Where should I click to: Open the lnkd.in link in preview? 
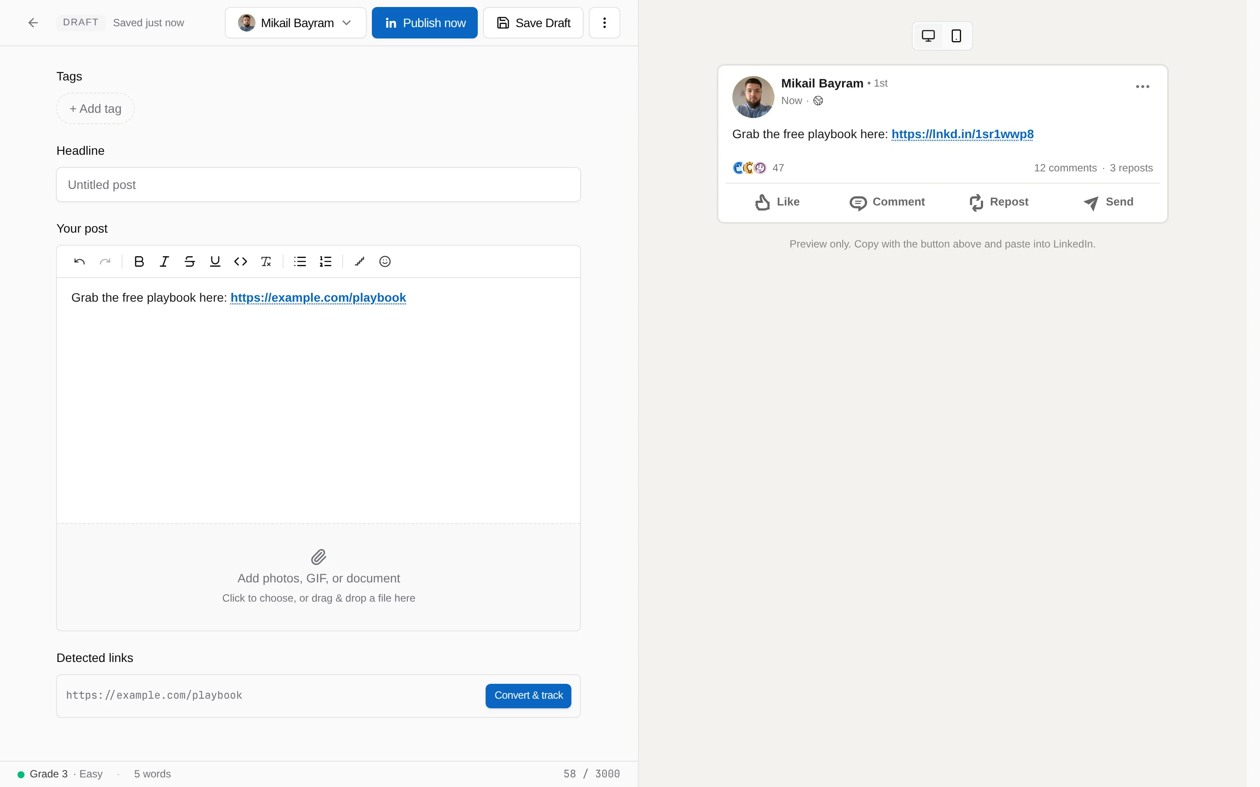(x=962, y=134)
